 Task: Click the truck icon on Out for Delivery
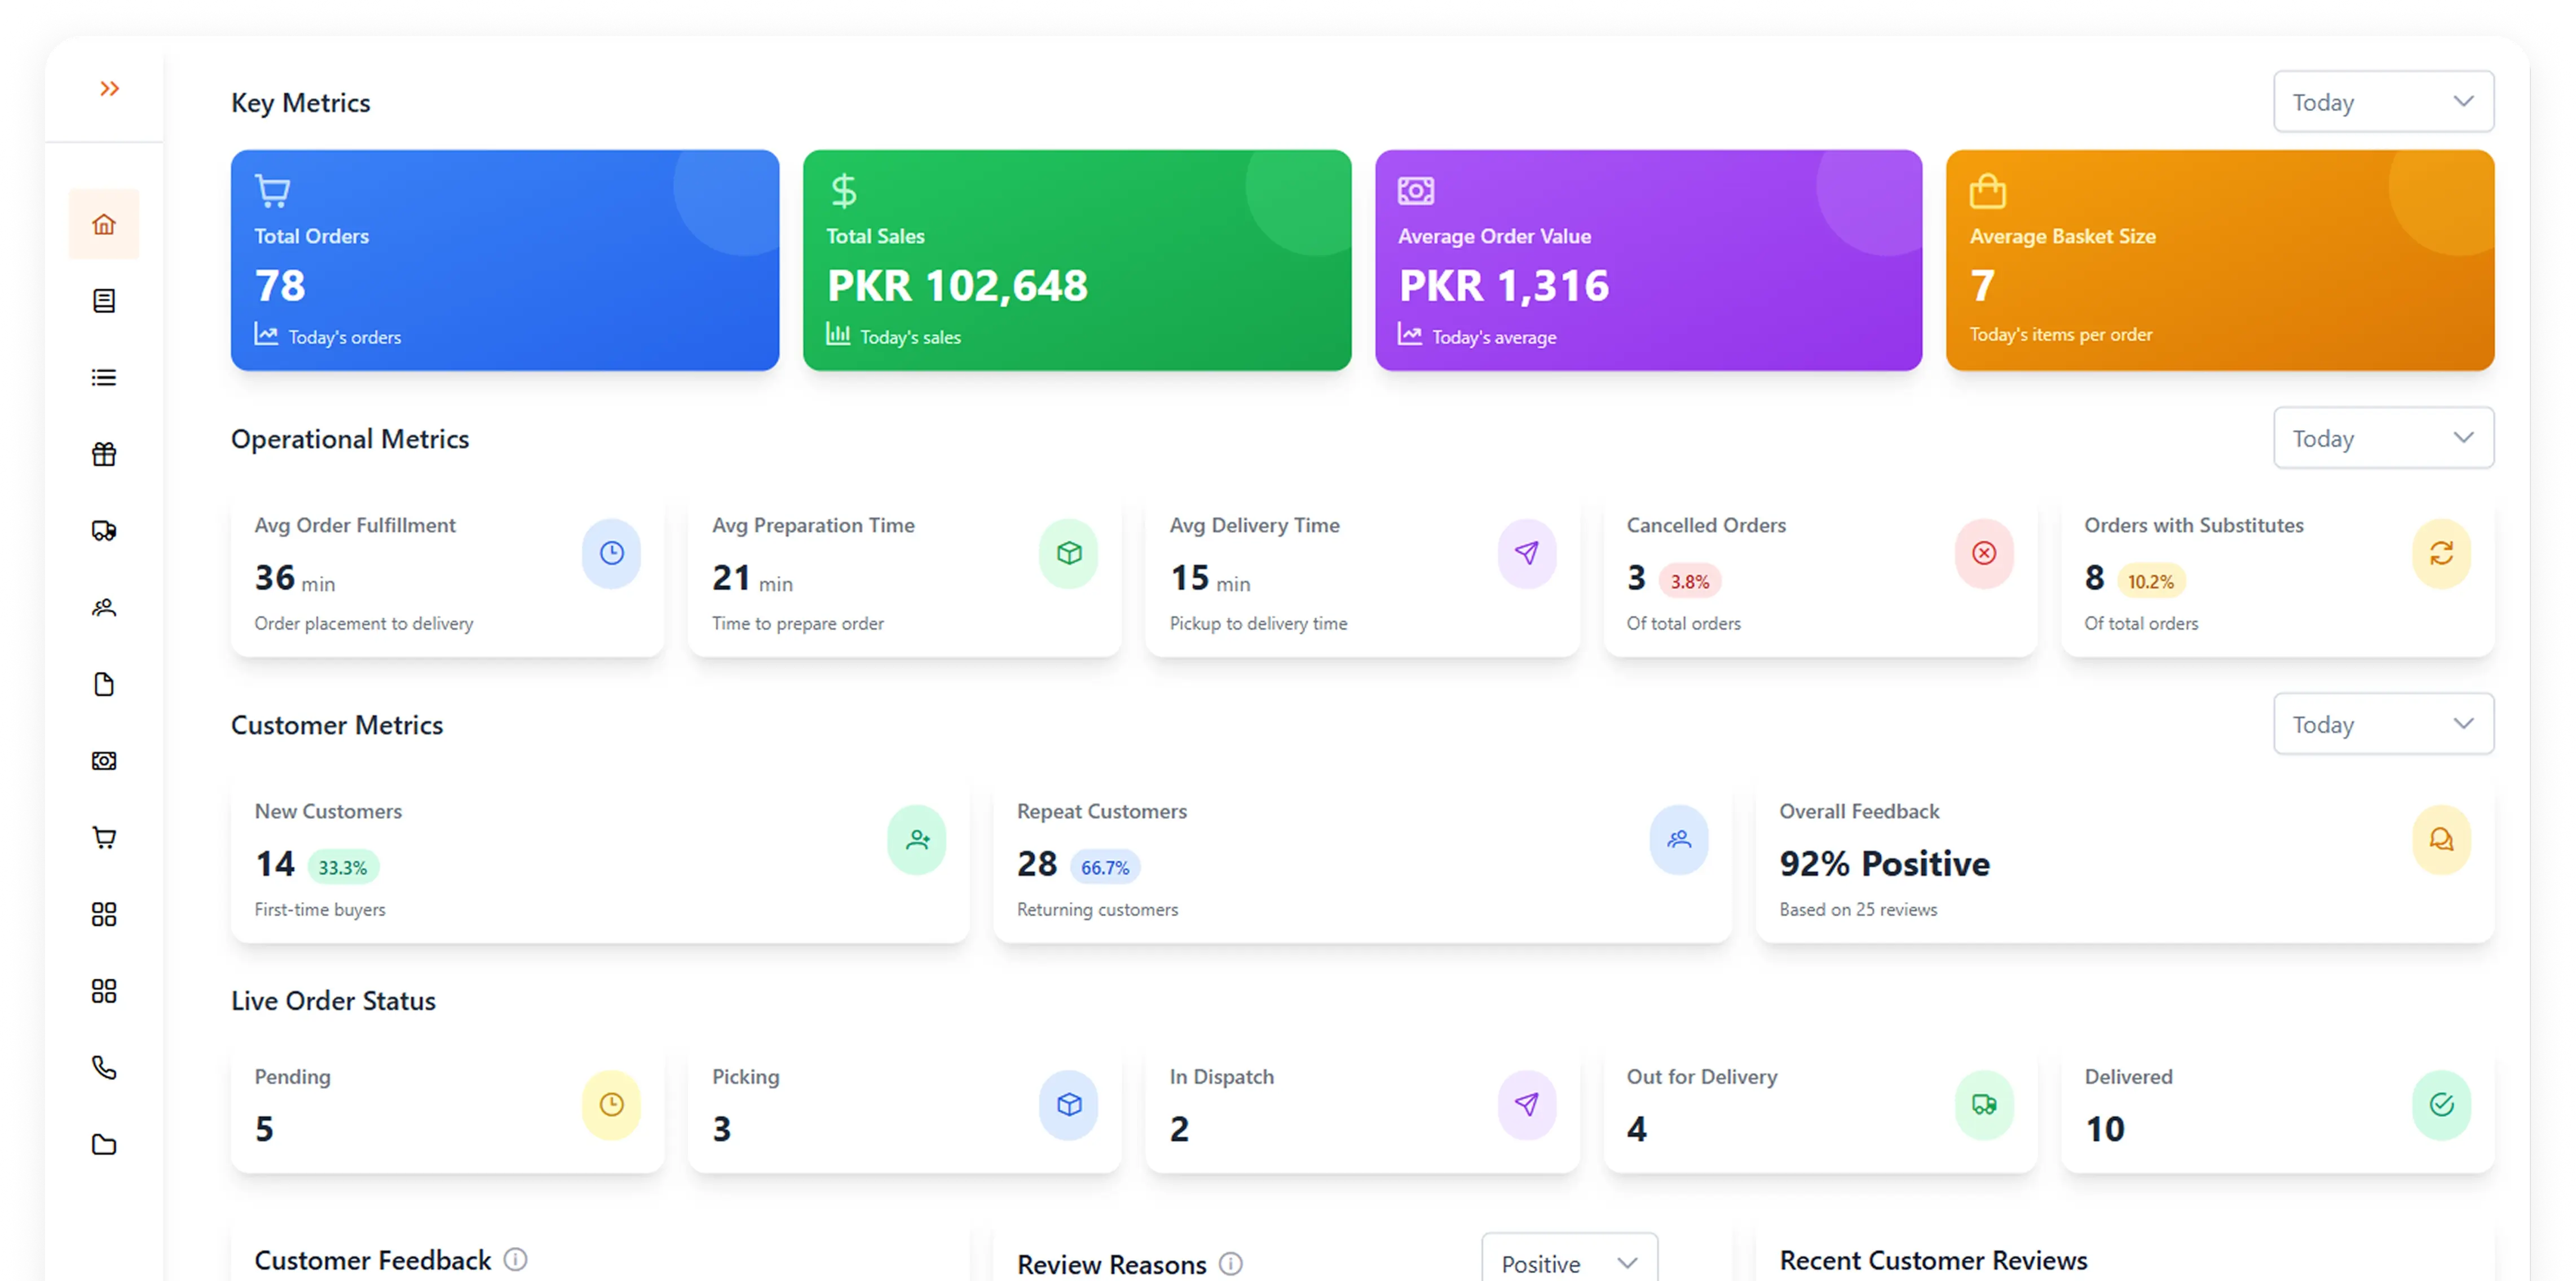click(x=1984, y=1105)
